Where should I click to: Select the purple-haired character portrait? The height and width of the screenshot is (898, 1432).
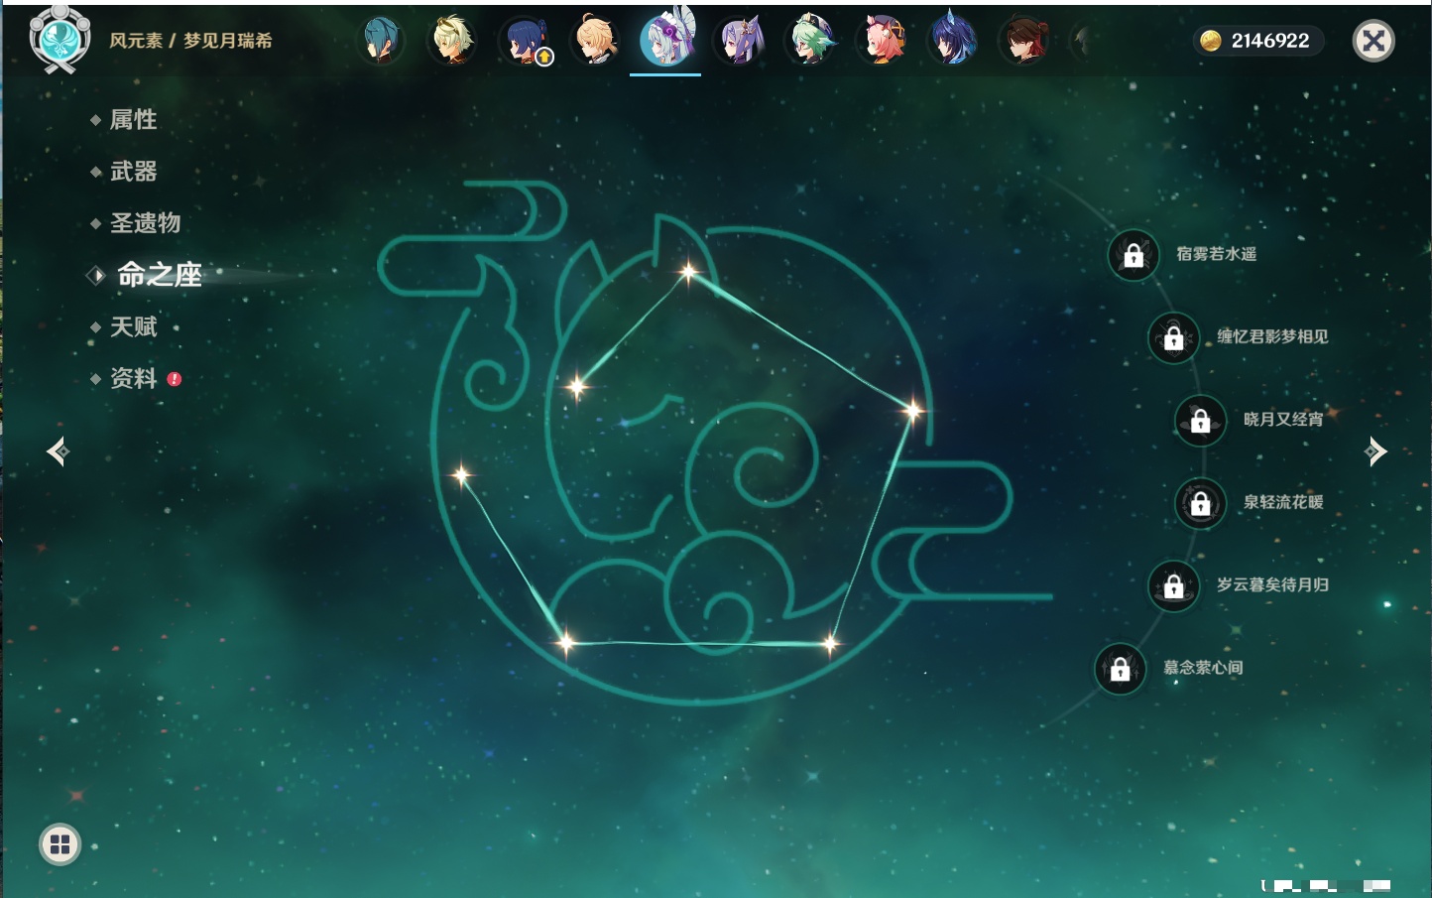(740, 41)
